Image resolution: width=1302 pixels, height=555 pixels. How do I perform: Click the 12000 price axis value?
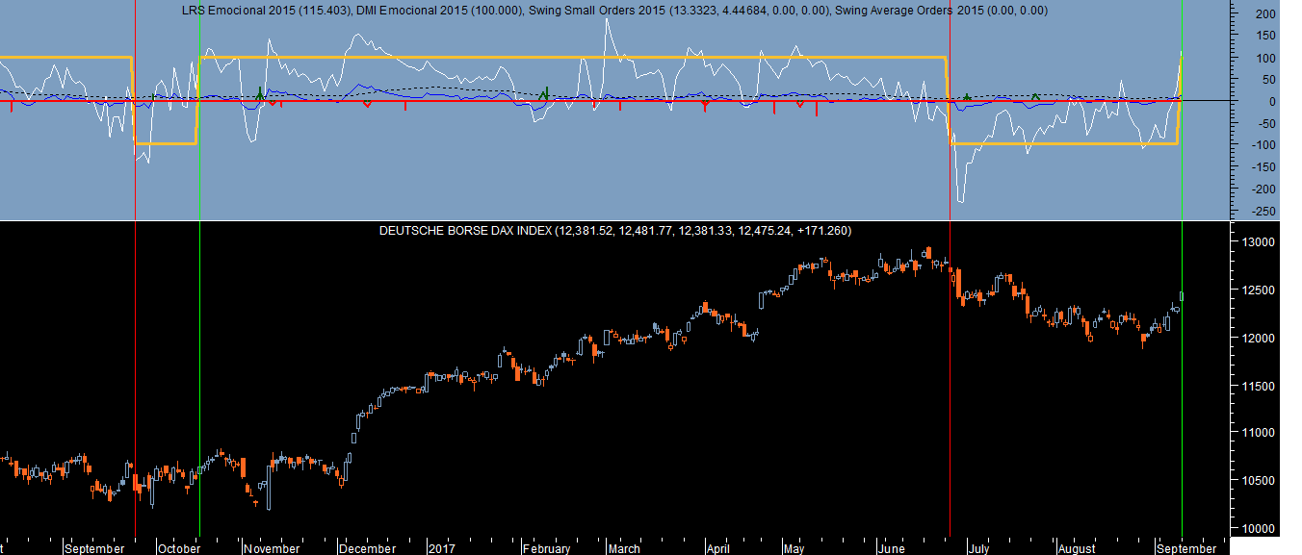1261,339
